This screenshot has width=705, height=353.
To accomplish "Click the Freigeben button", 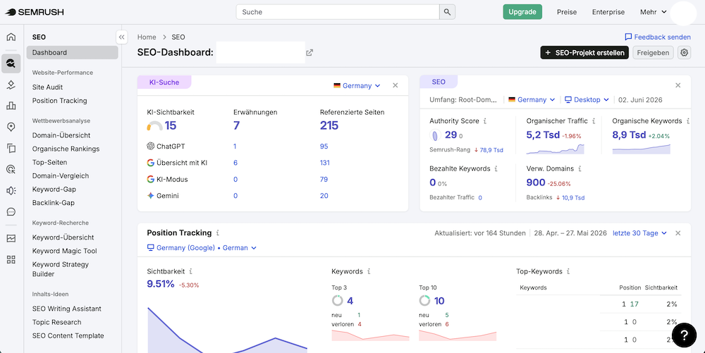I will pyautogui.click(x=654, y=53).
